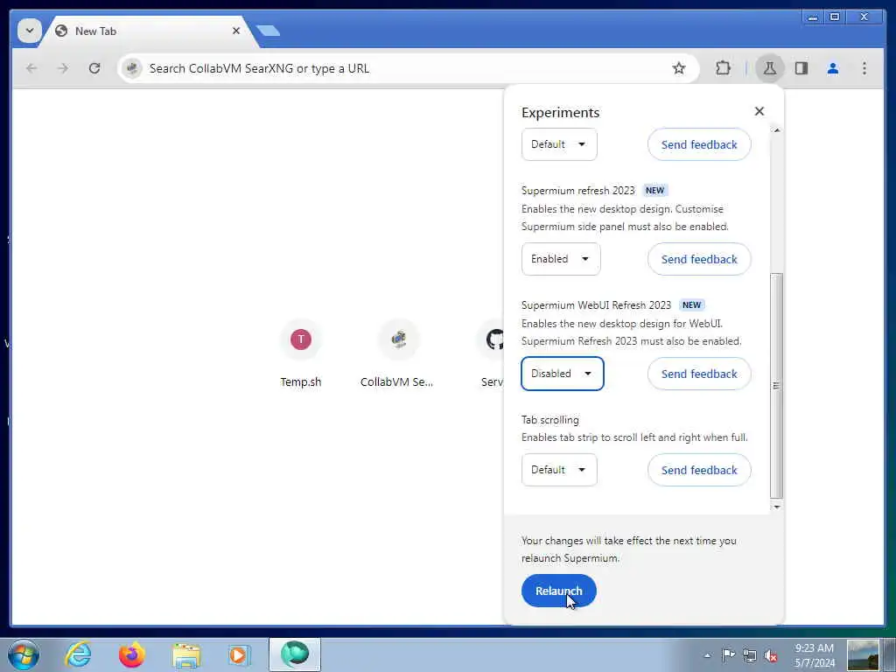
Task: Send feedback for Supermium WebUI Refresh 2023
Action: point(699,374)
